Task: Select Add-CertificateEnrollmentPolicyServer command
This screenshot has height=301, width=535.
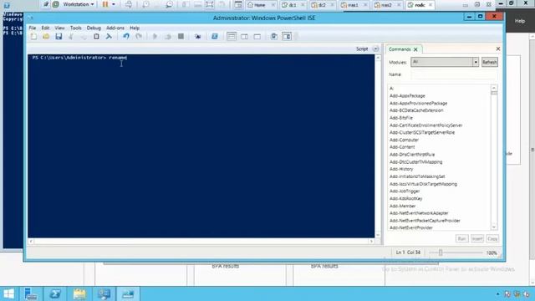Action: coord(425,125)
